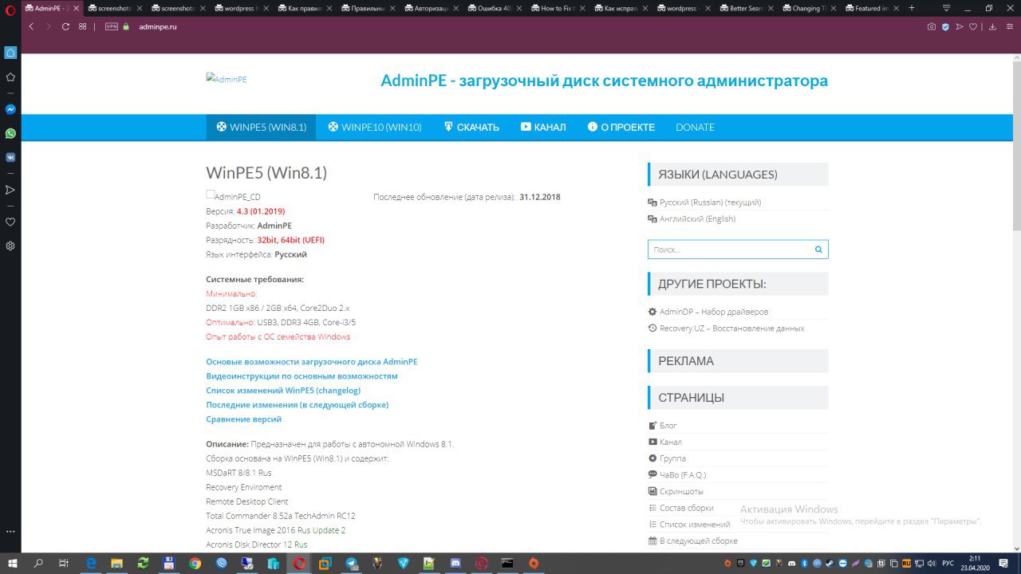Open Скриншоты page link
The image size is (1021, 574).
(x=681, y=491)
